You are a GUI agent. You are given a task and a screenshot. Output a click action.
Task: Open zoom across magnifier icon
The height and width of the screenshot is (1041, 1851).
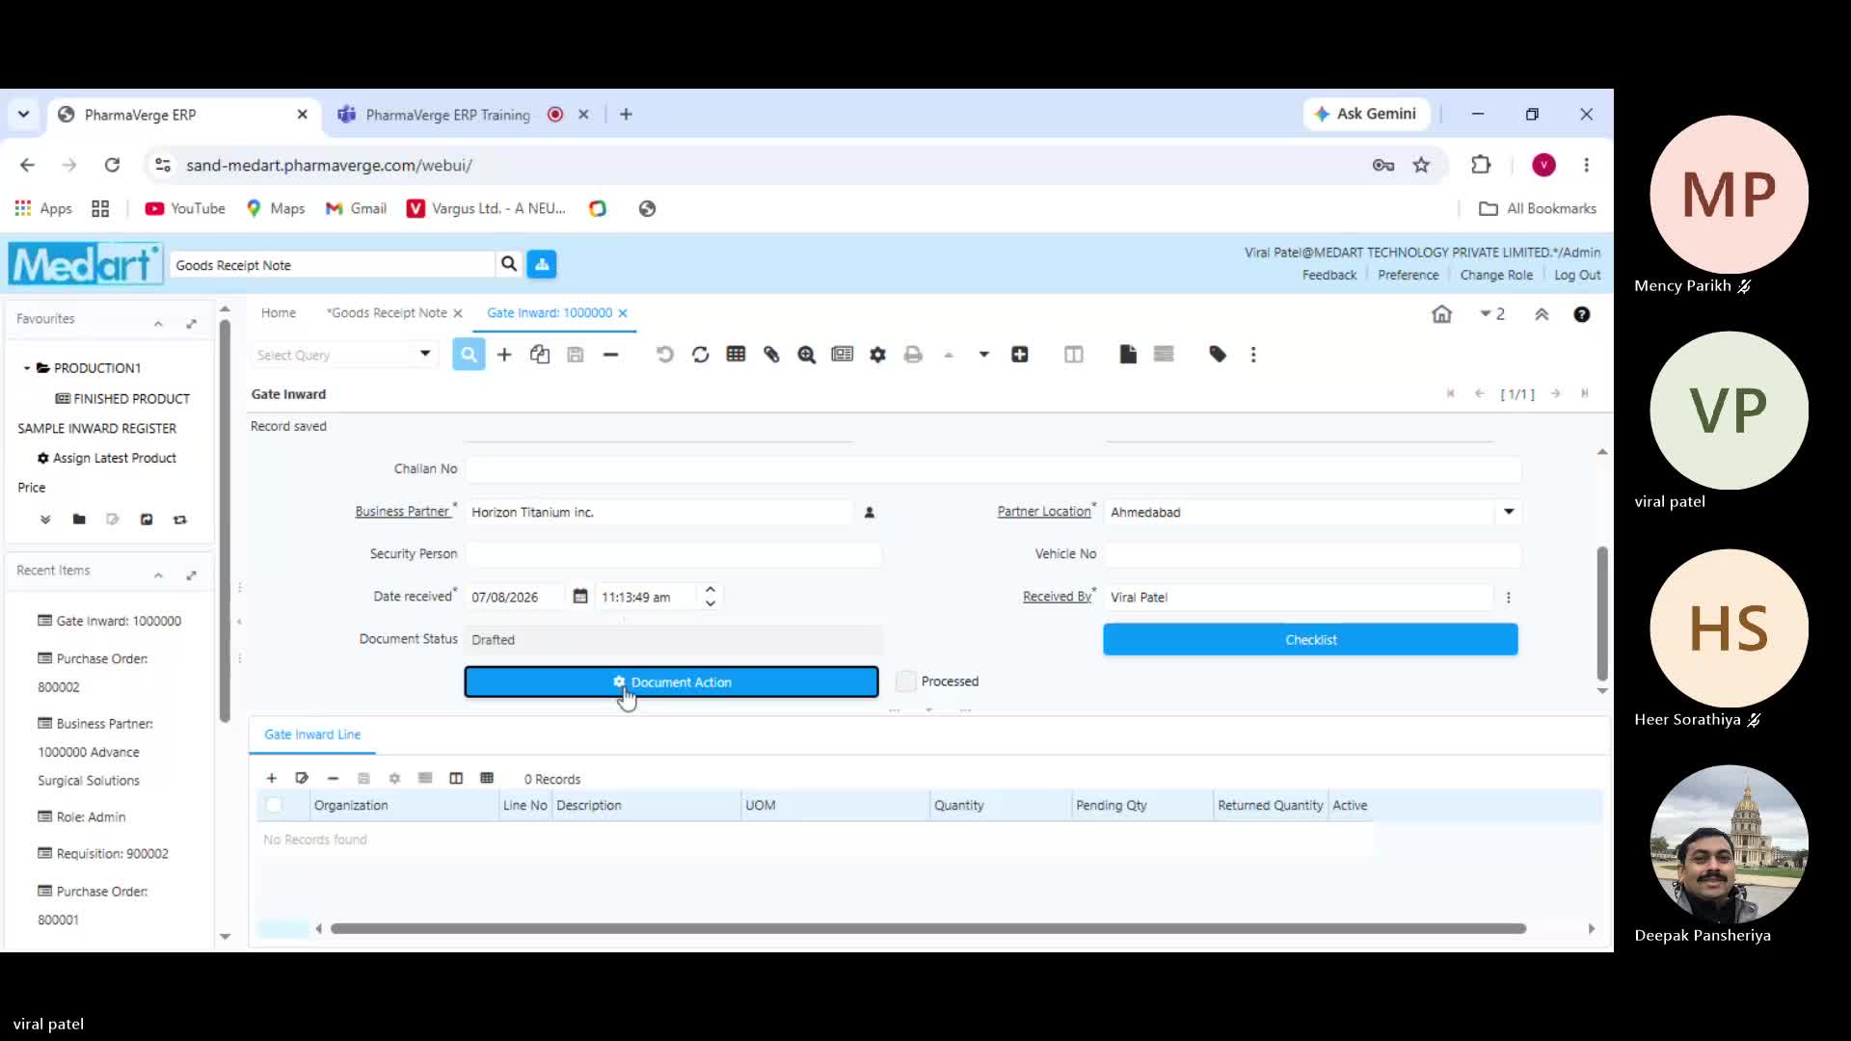tap(807, 355)
